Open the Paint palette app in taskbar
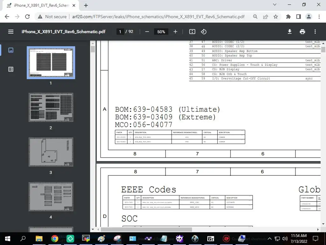Viewport: 326px width, 245px height. [x=101, y=239]
